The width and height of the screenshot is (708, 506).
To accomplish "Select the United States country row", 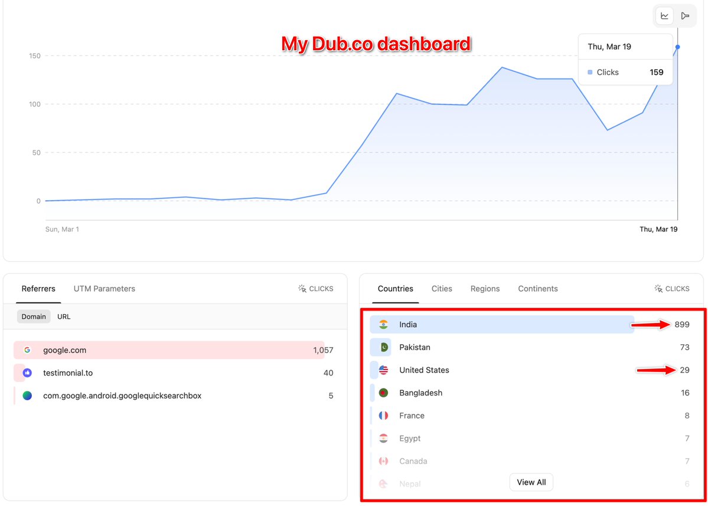I will point(530,370).
